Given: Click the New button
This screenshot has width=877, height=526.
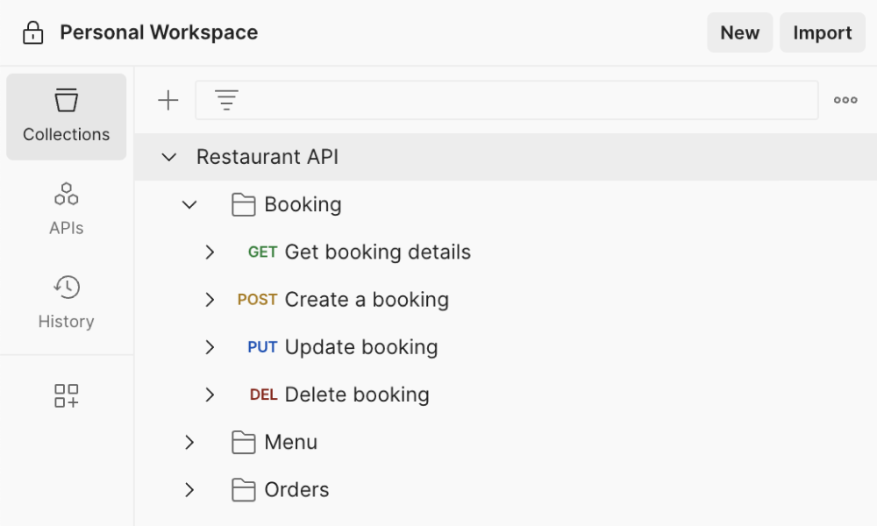Looking at the screenshot, I should (x=739, y=32).
